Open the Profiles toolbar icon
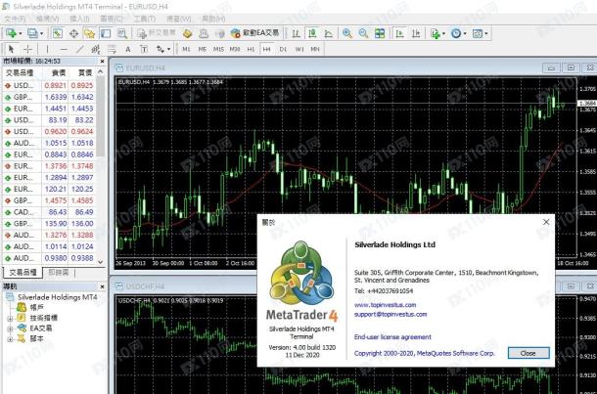Viewport: 597px width, 394px height. pos(33,33)
